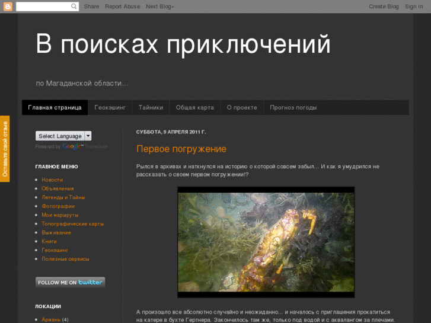Go to Next Blog
Screen dimensions: 431x323
click(159, 7)
